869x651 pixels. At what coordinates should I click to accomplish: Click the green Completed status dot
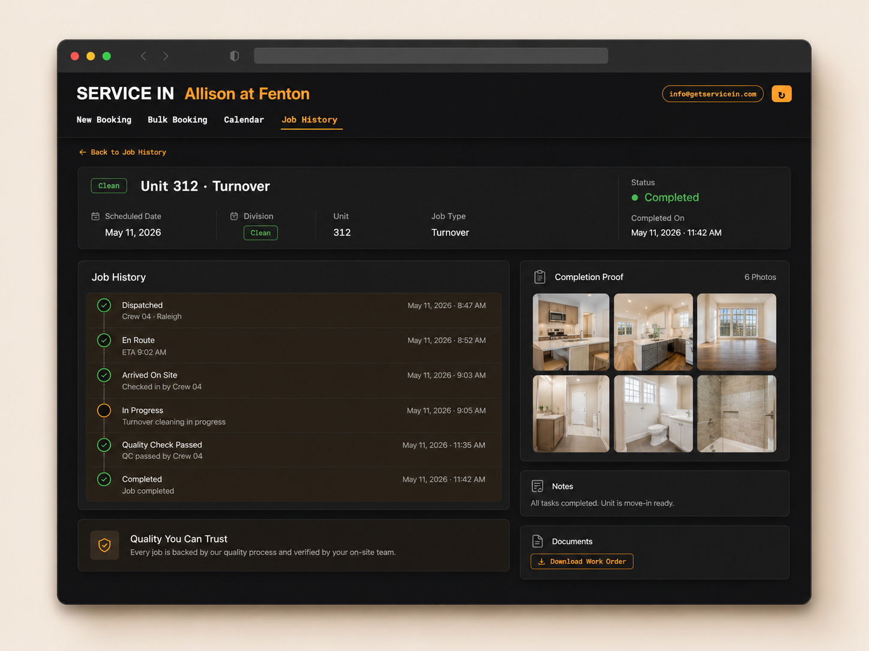[635, 198]
